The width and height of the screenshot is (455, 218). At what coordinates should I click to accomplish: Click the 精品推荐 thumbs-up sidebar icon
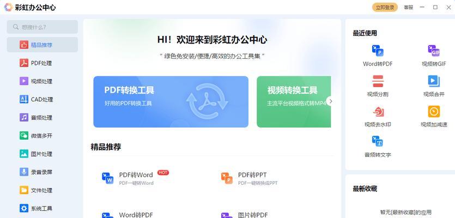[x=24, y=45]
